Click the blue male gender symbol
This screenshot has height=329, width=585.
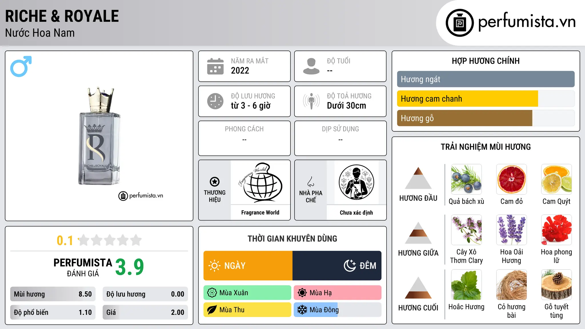point(21,66)
